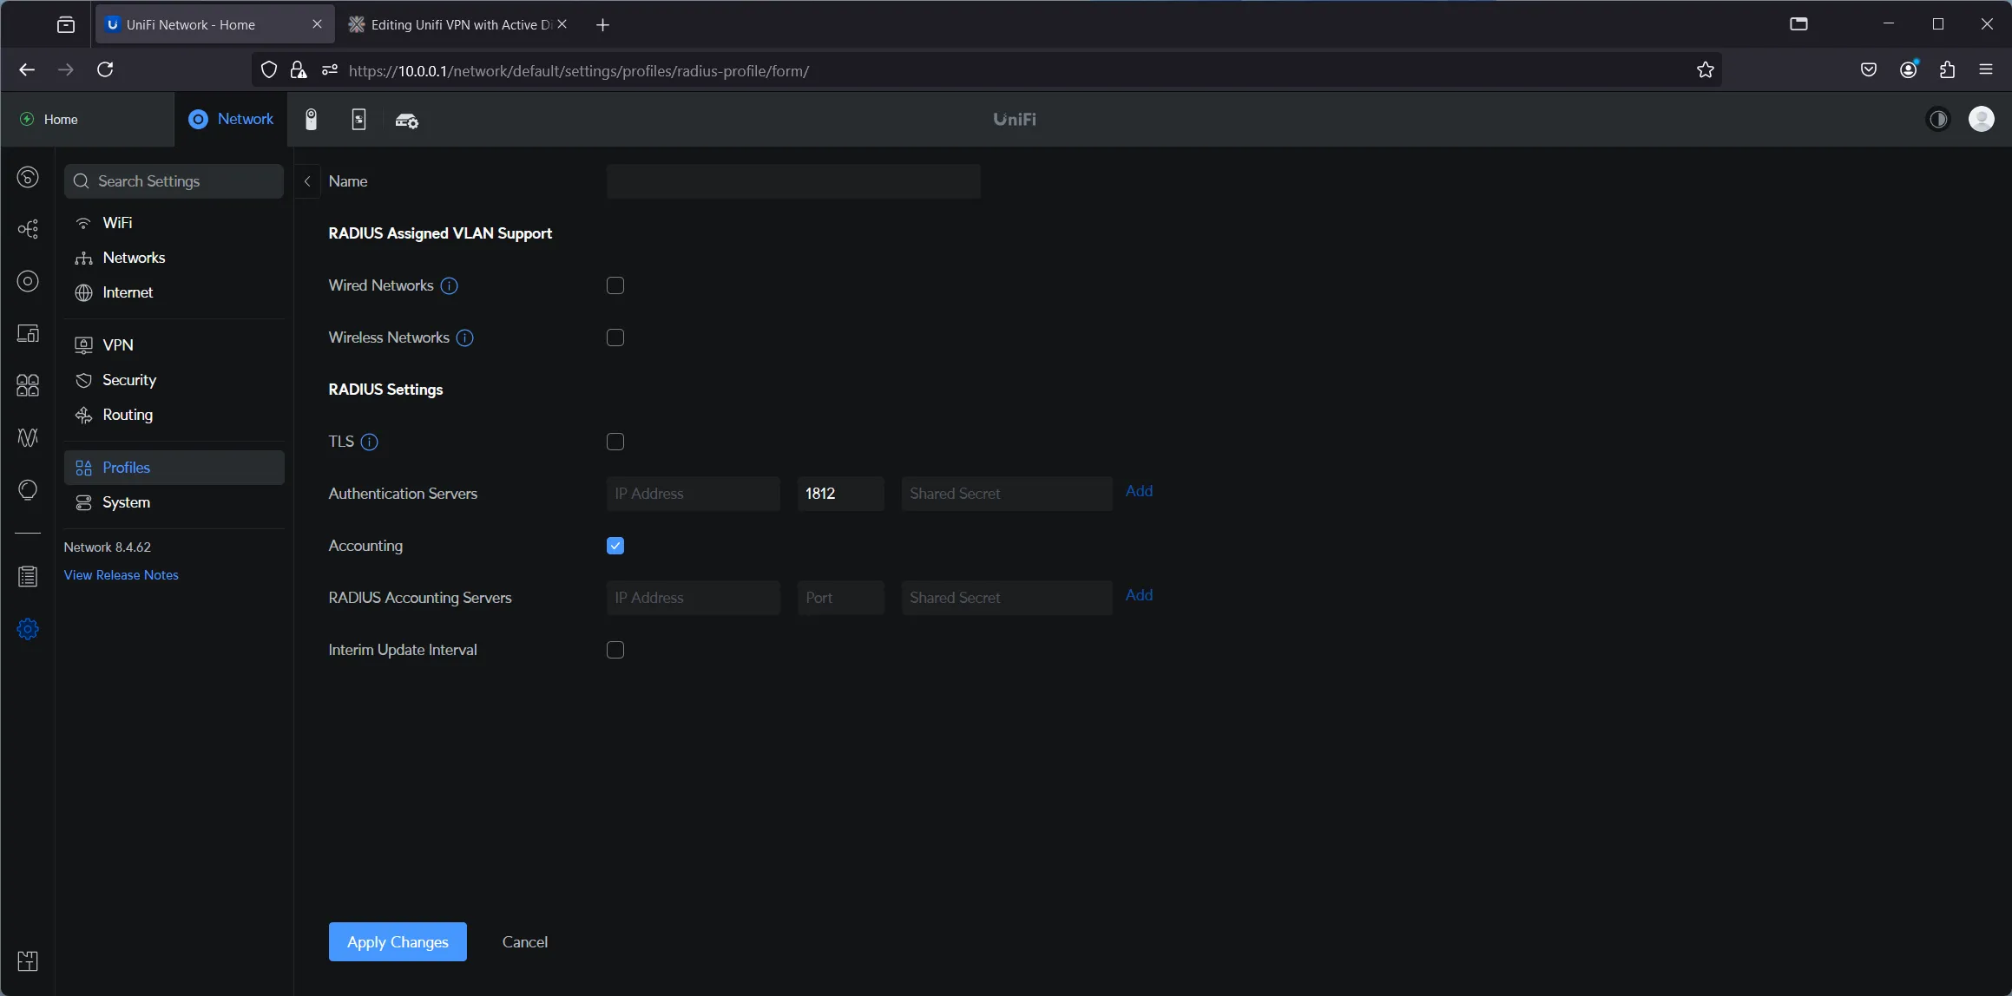Focus RADIUS Accounting Shared Secret field
The width and height of the screenshot is (2012, 996).
tap(1007, 598)
